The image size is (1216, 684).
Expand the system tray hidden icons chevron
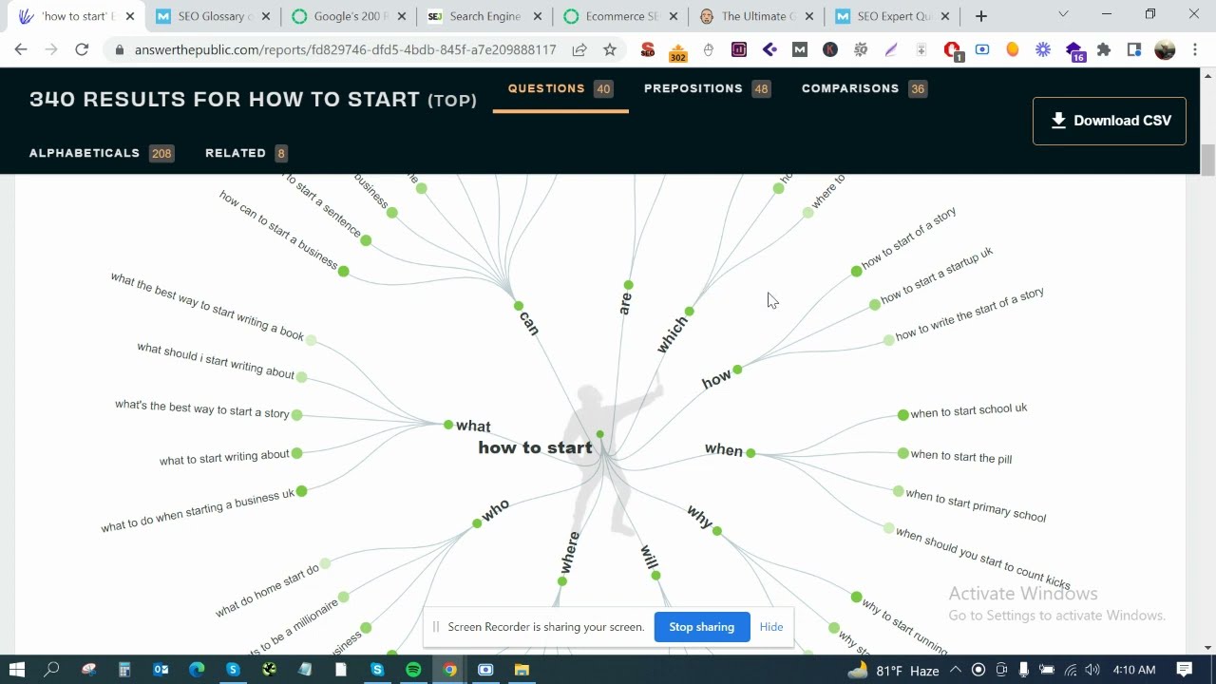click(x=956, y=670)
